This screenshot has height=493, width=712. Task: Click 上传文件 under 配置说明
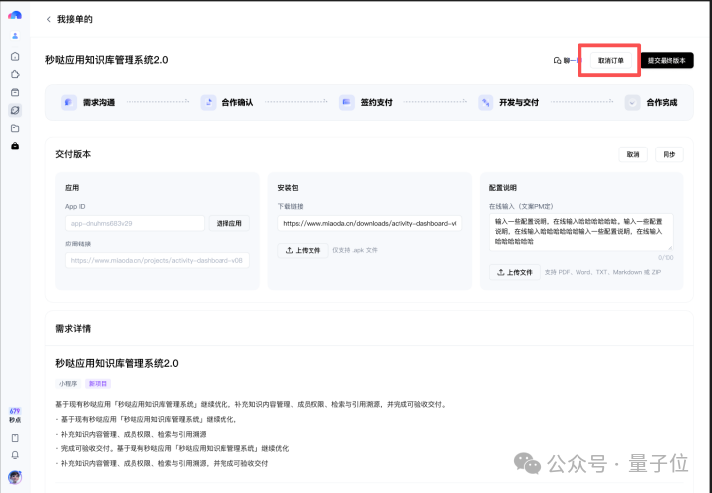tap(515, 272)
